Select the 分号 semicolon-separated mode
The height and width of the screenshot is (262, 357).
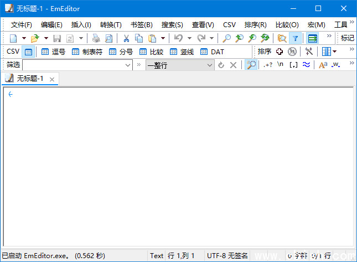(121, 52)
